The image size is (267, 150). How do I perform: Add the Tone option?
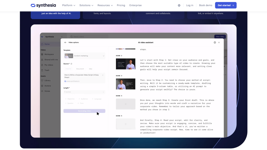[x=81, y=103]
